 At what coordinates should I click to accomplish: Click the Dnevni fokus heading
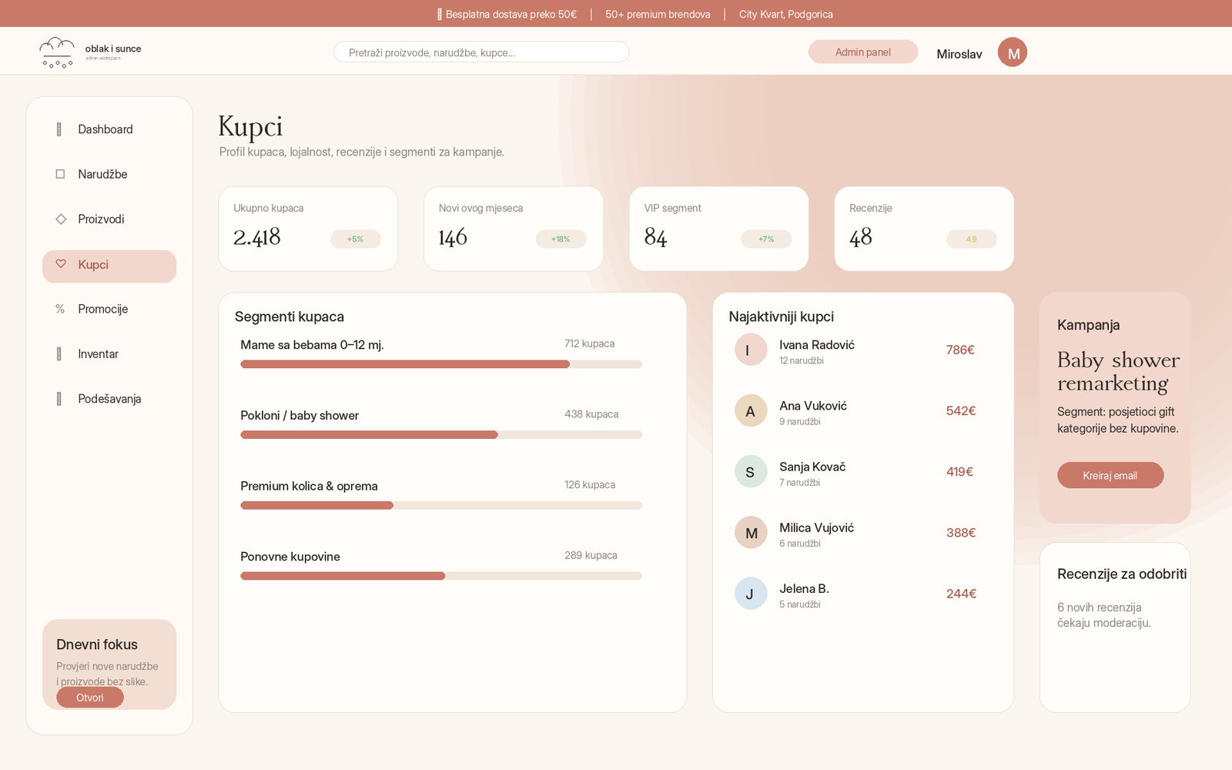[x=97, y=645]
